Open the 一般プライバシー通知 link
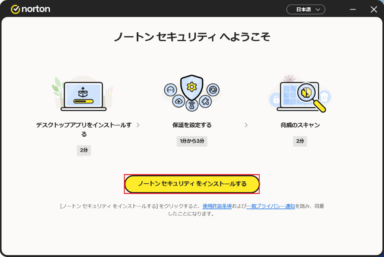This screenshot has width=384, height=257. [x=270, y=206]
